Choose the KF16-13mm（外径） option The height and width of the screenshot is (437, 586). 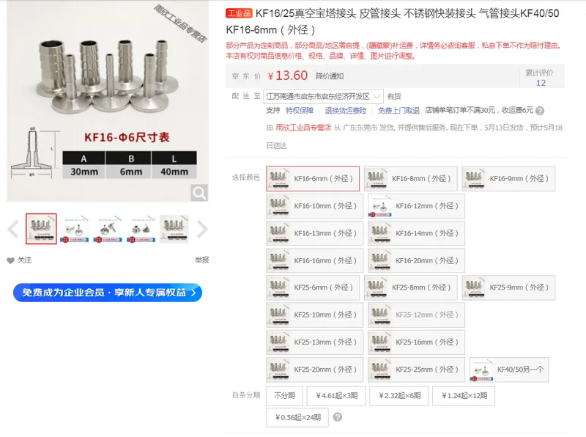coord(315,233)
